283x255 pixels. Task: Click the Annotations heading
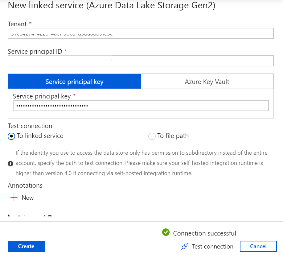25,186
